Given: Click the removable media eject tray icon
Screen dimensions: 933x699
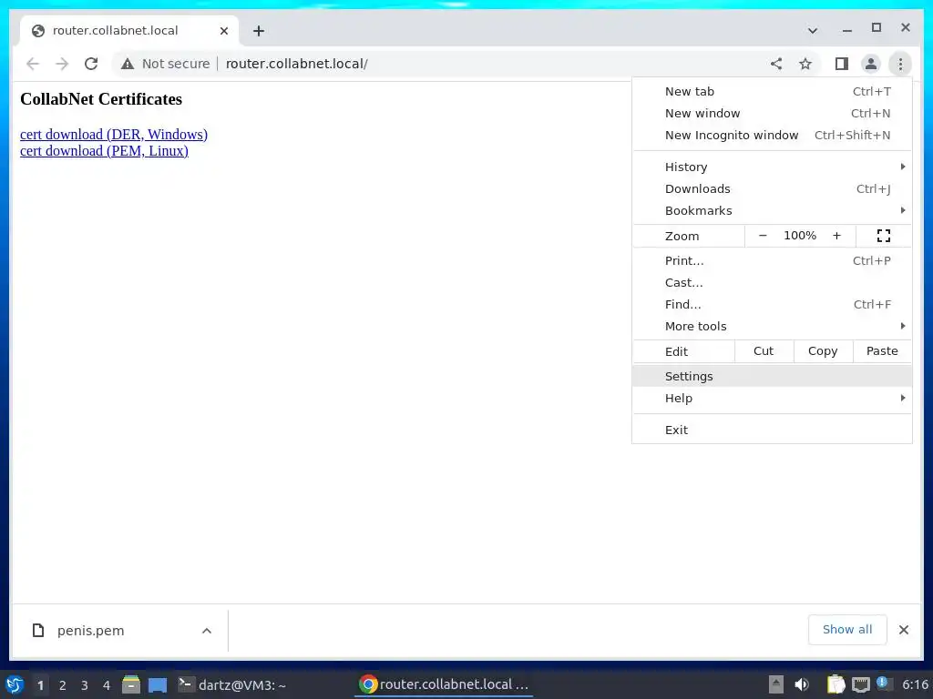Looking at the screenshot, I should [776, 684].
